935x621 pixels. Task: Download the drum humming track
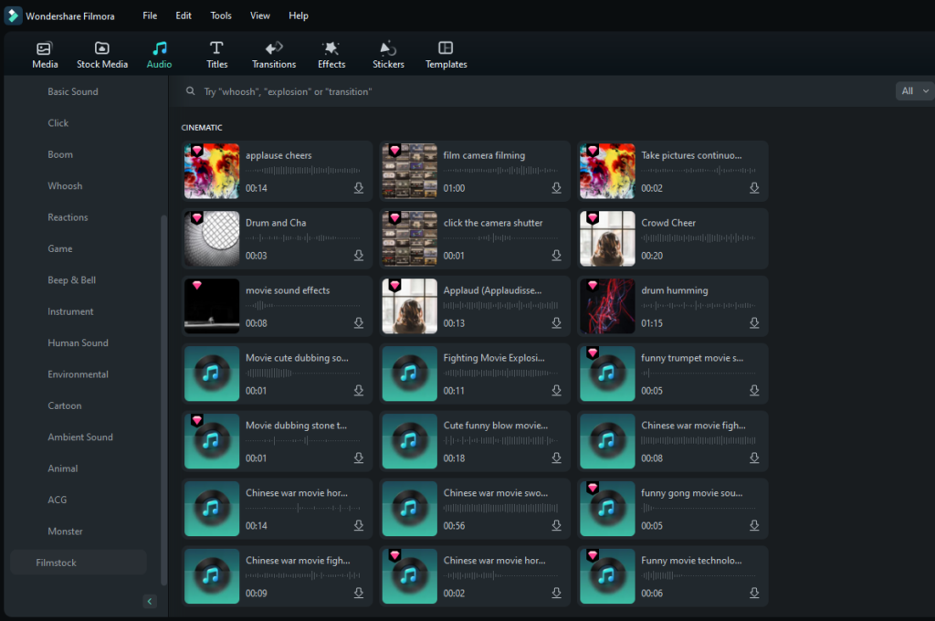click(754, 323)
